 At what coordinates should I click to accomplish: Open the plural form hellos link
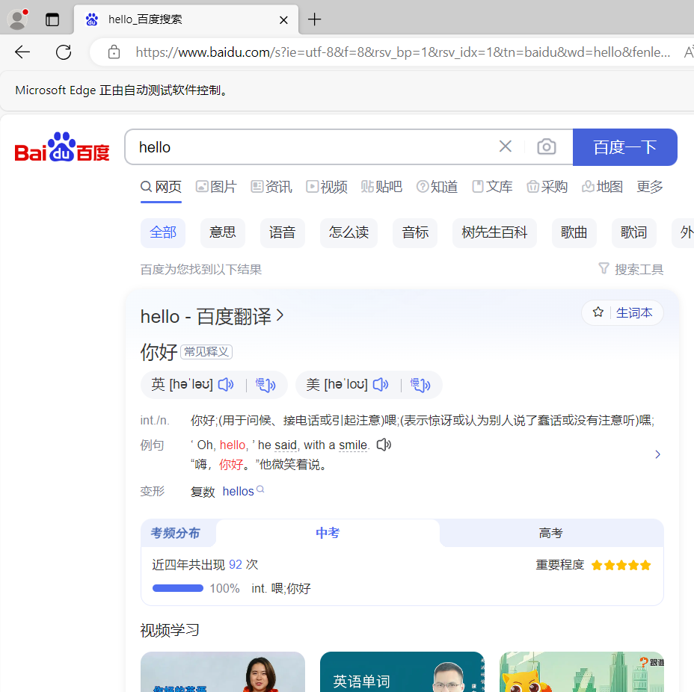(239, 491)
